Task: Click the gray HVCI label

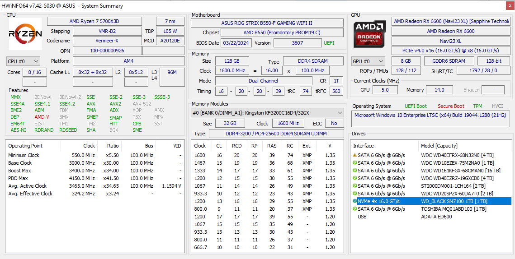Action: point(498,106)
